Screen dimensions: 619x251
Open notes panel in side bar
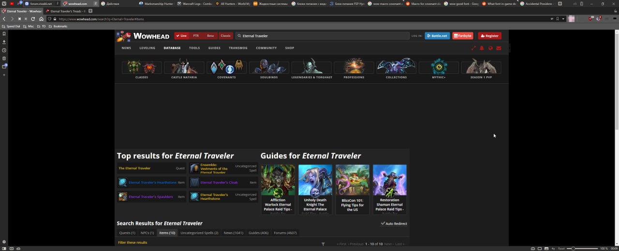pos(4,59)
